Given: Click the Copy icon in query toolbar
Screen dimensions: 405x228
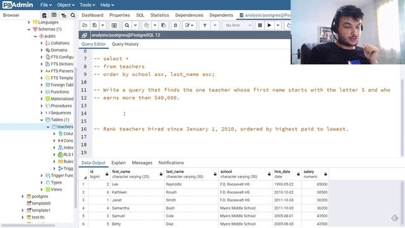Looking at the screenshot, I should [146, 25].
